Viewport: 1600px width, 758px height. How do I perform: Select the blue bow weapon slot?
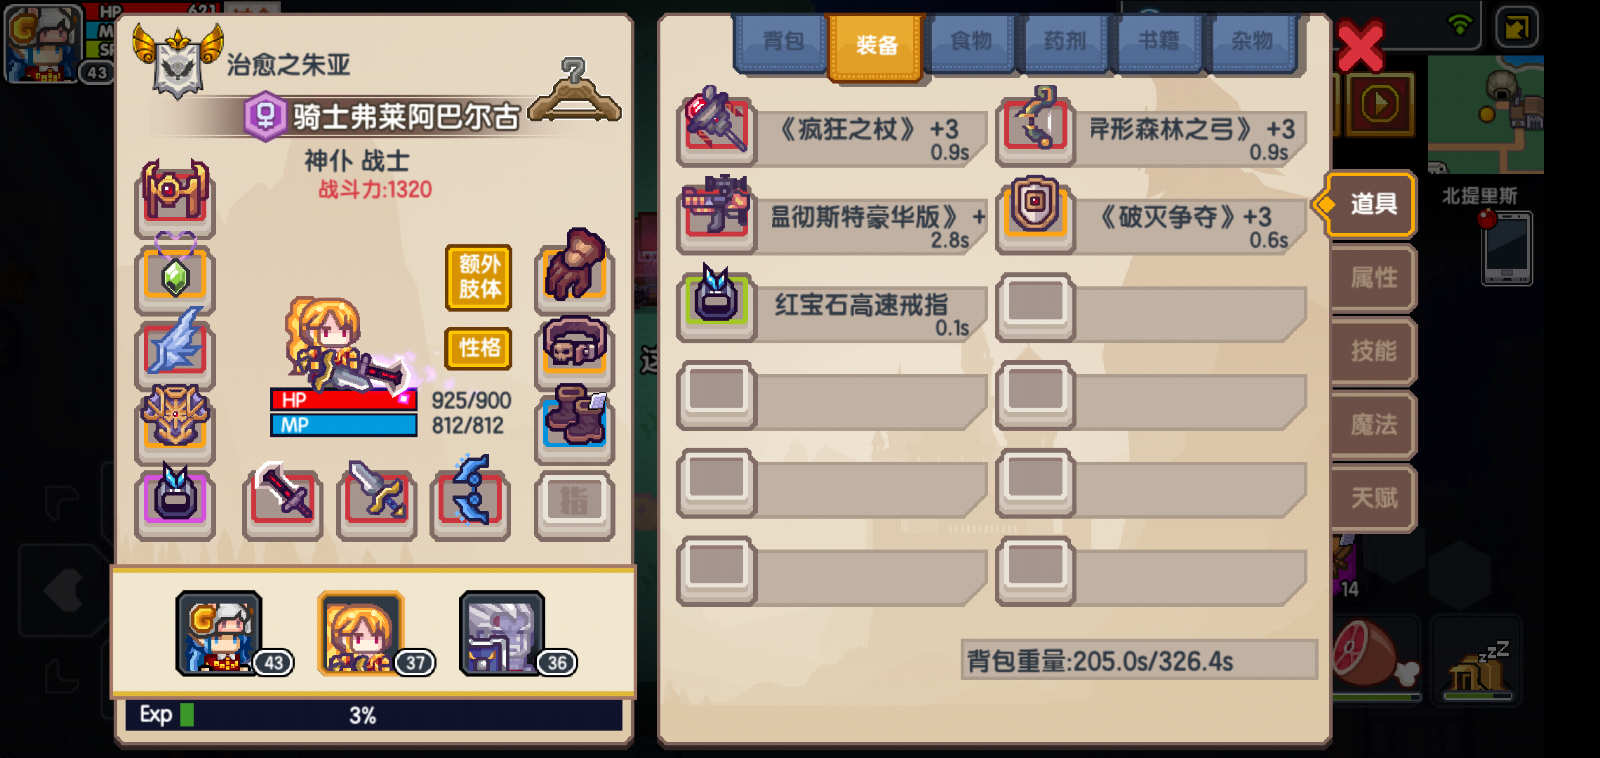(x=470, y=498)
